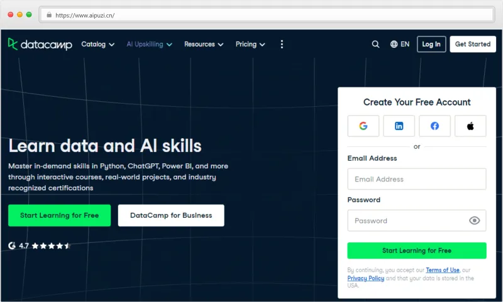Toggle password visibility eye icon
Image resolution: width=503 pixels, height=302 pixels.
pos(475,220)
